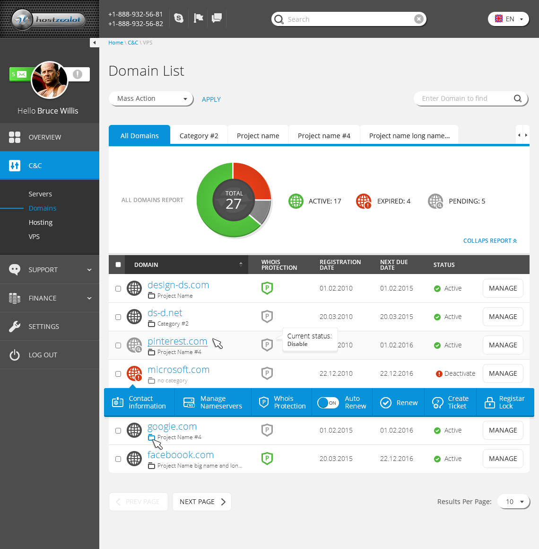539x549 pixels.
Task: Open the live chat bubbles icon
Action: [217, 18]
